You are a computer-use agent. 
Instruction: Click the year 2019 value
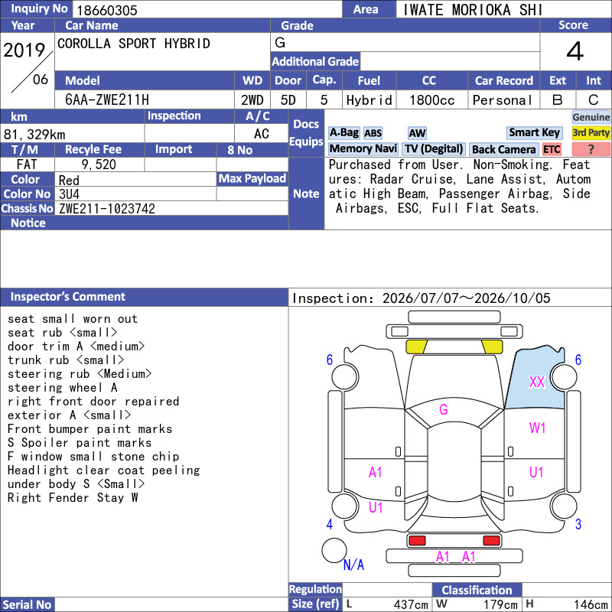click(24, 50)
